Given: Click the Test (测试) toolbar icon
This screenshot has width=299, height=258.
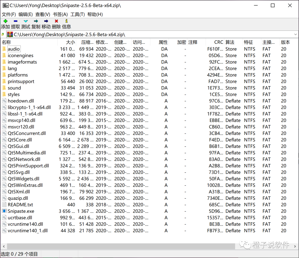Looking at the screenshot, I should coord(26,21).
